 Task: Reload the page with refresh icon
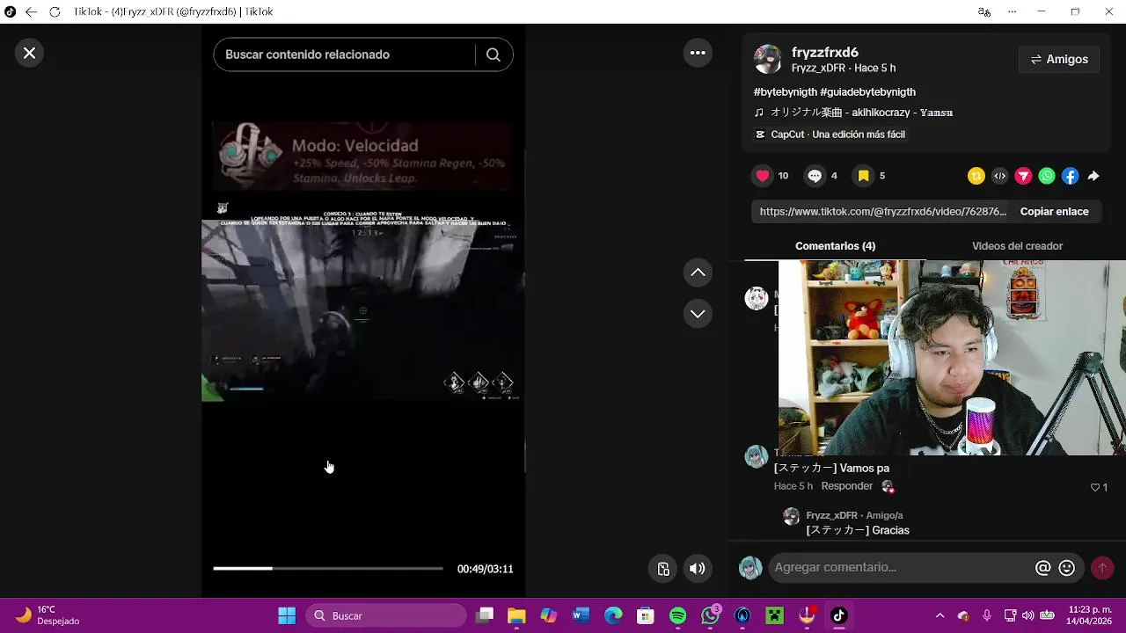55,11
